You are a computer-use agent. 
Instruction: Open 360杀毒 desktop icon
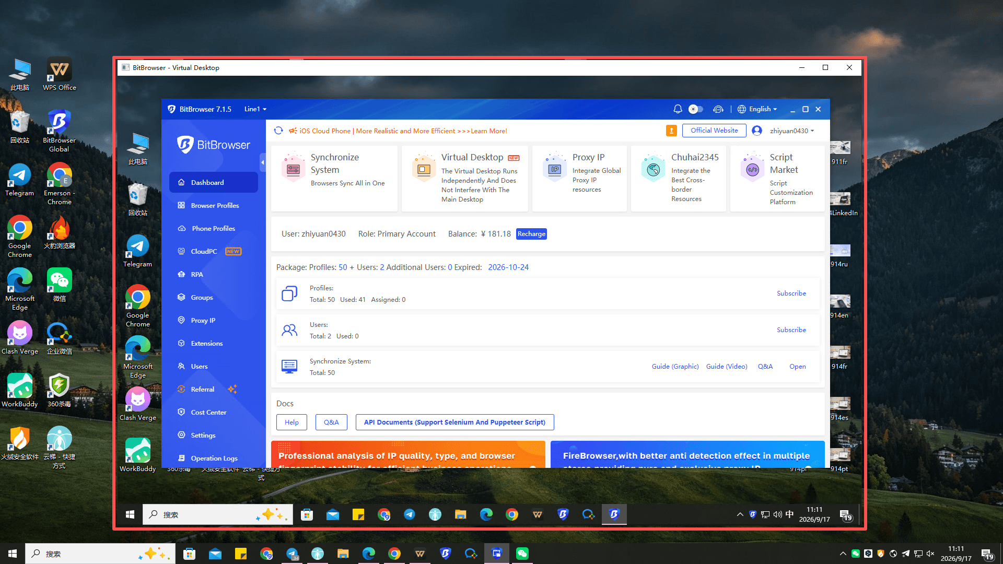point(59,390)
